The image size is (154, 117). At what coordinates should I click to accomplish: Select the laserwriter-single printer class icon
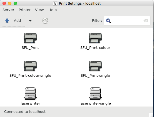point(95,94)
